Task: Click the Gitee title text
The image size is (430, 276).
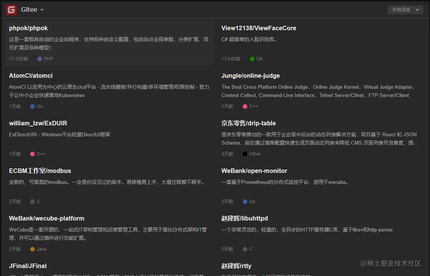Action: pos(29,9)
